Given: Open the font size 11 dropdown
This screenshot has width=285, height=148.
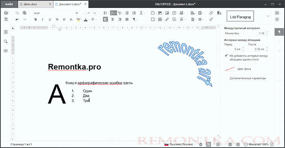Looking at the screenshot, I should (83, 13).
